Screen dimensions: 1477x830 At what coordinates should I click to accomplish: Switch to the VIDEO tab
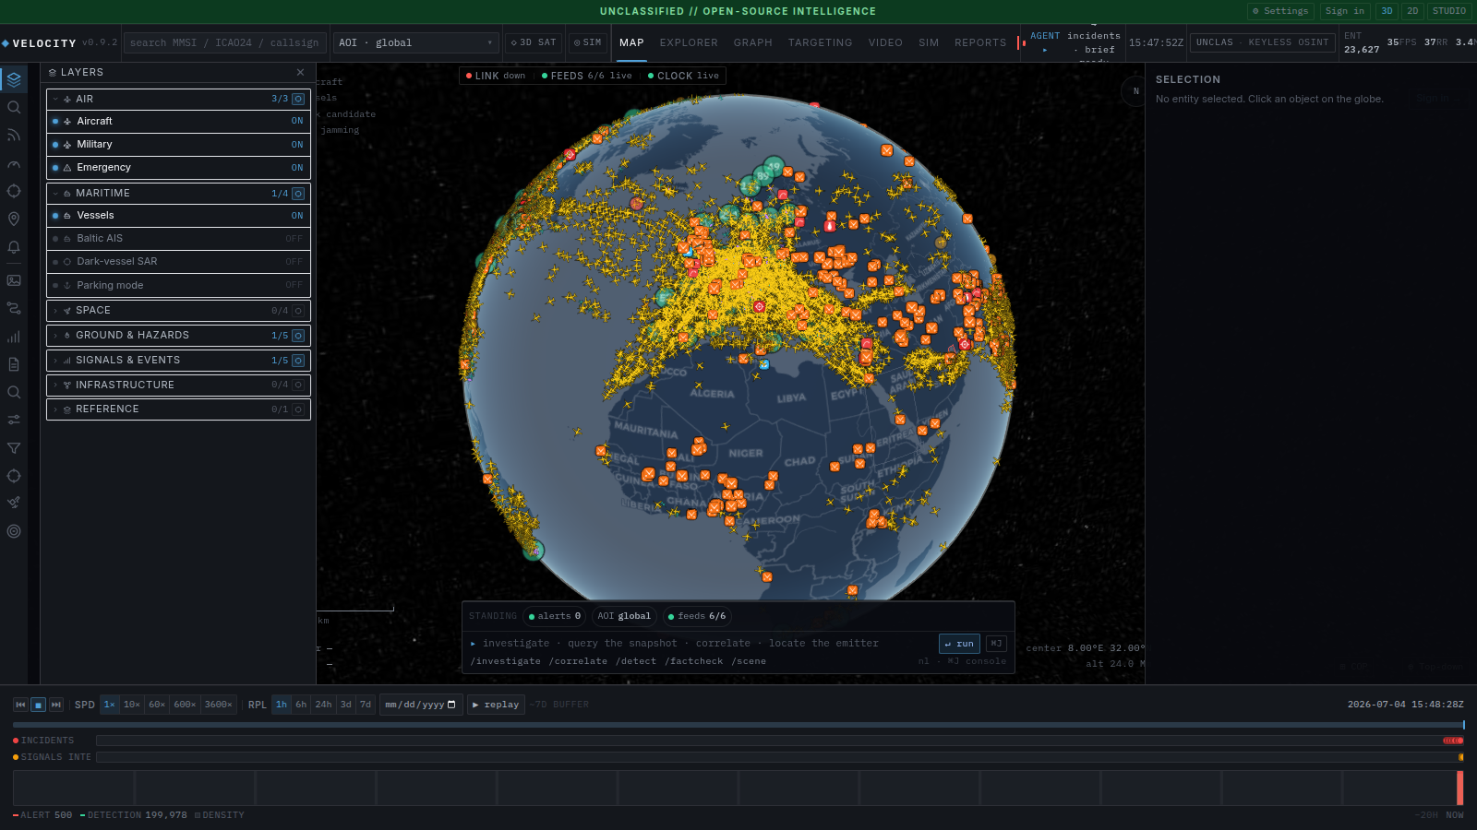tap(885, 42)
